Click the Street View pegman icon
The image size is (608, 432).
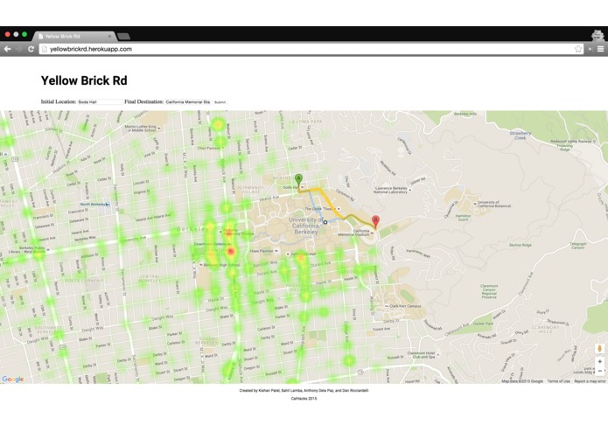[600, 349]
